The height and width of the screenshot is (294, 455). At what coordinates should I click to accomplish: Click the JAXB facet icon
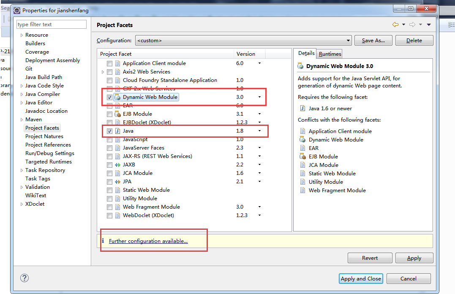pyautogui.click(x=117, y=165)
